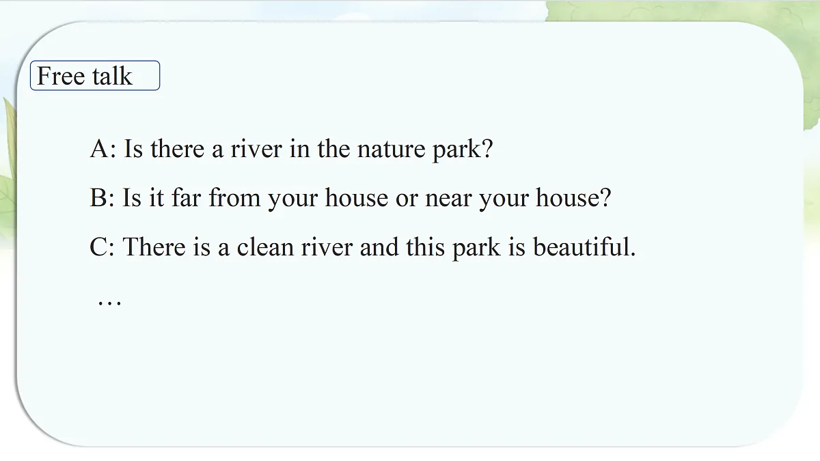Screen dimensions: 820x461
Task: Select sentence C about the clean river
Action: 363,247
